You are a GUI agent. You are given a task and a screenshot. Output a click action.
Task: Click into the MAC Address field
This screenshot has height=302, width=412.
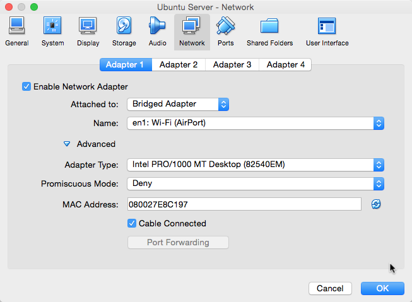[x=244, y=204]
